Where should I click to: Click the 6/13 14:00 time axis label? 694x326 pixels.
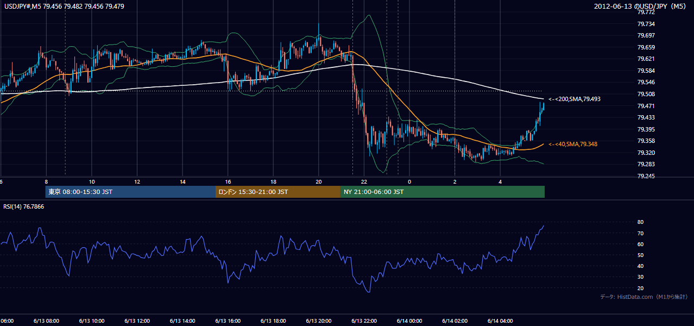tap(182, 321)
